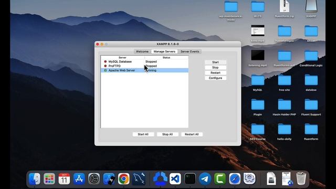This screenshot has width=336, height=189.
Task: Select the IELTS folder on desktop
Action: point(258,6)
